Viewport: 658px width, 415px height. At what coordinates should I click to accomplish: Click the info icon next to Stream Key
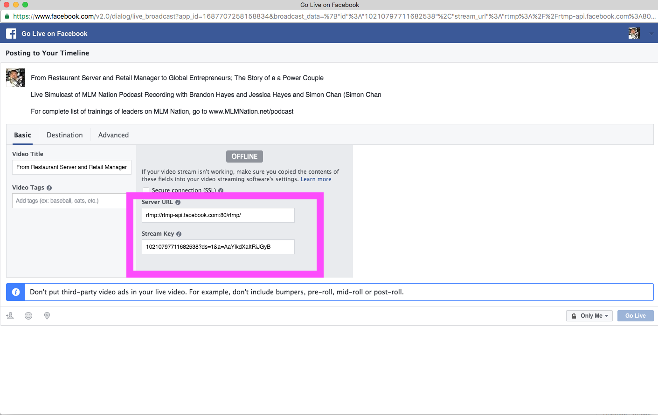tap(179, 234)
